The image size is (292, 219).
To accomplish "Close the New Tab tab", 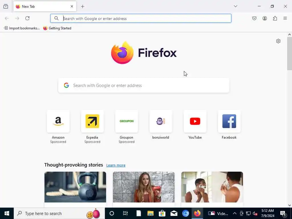I will (x=72, y=6).
